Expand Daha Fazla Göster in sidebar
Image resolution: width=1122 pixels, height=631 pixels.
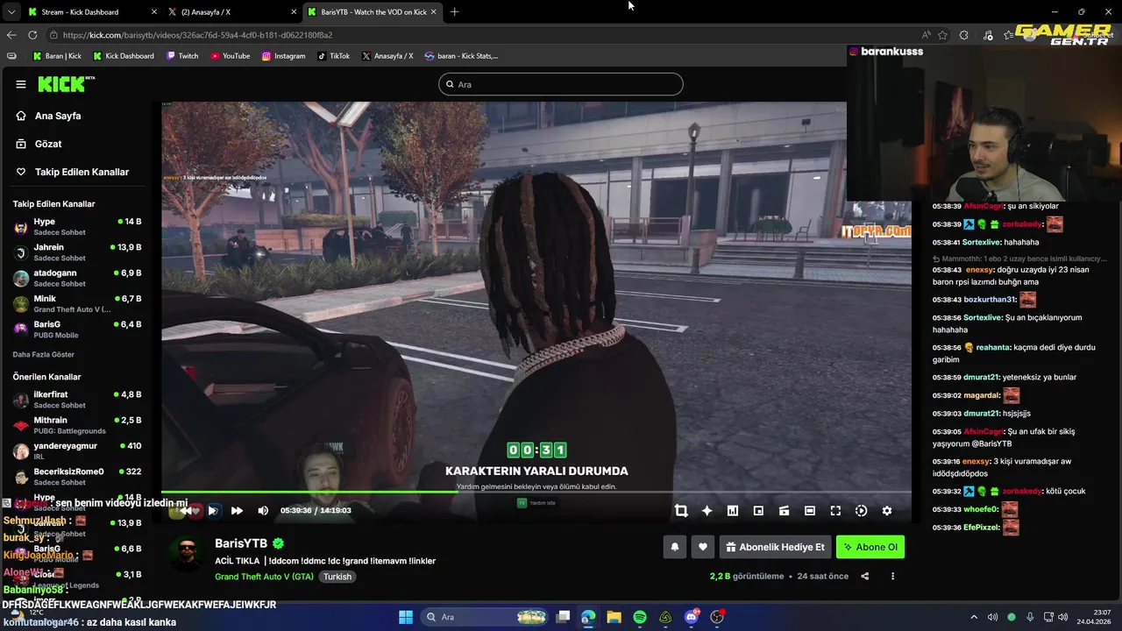click(44, 354)
